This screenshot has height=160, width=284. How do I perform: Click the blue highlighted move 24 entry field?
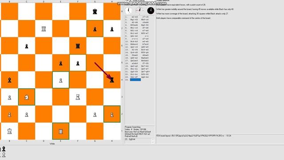tap(135, 80)
